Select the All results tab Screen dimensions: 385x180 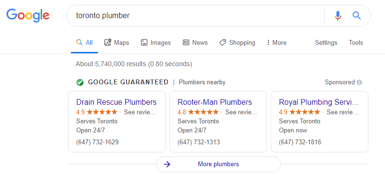coord(84,43)
